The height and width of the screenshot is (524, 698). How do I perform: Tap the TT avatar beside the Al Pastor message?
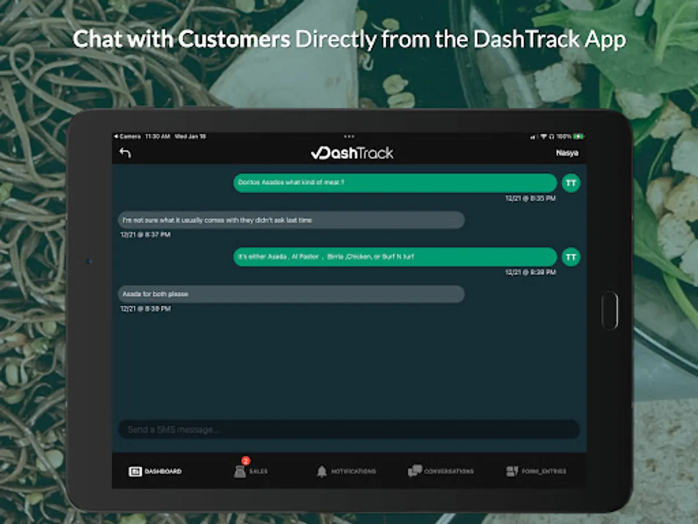pyautogui.click(x=571, y=257)
